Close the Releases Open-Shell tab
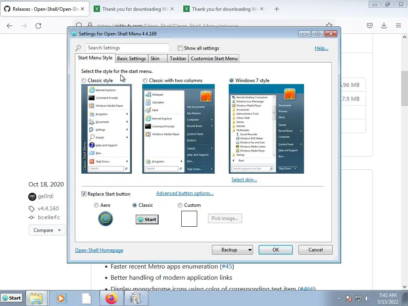This screenshot has height=306, width=408. coord(82,9)
